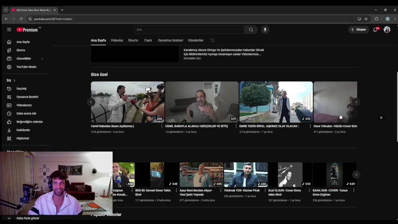Open Cemil Babadan Basın Açıklaması thumbnail
398x224 pixels.
click(x=127, y=102)
